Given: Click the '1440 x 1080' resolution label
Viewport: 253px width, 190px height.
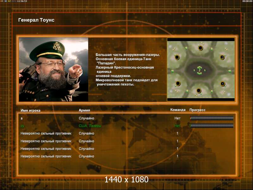Looking at the screenshot, I should [126, 180].
